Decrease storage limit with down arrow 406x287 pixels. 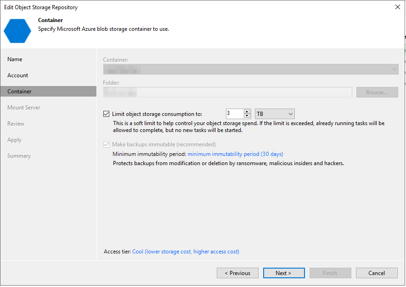click(x=247, y=116)
